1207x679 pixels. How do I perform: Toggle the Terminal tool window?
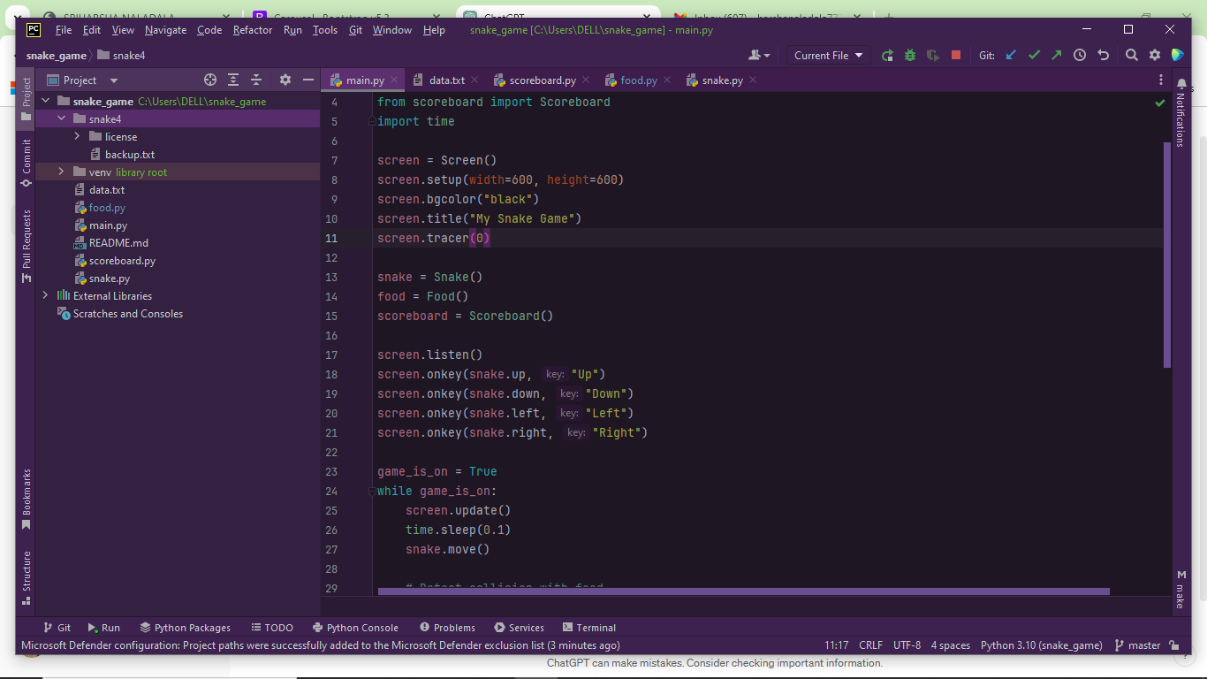(589, 628)
